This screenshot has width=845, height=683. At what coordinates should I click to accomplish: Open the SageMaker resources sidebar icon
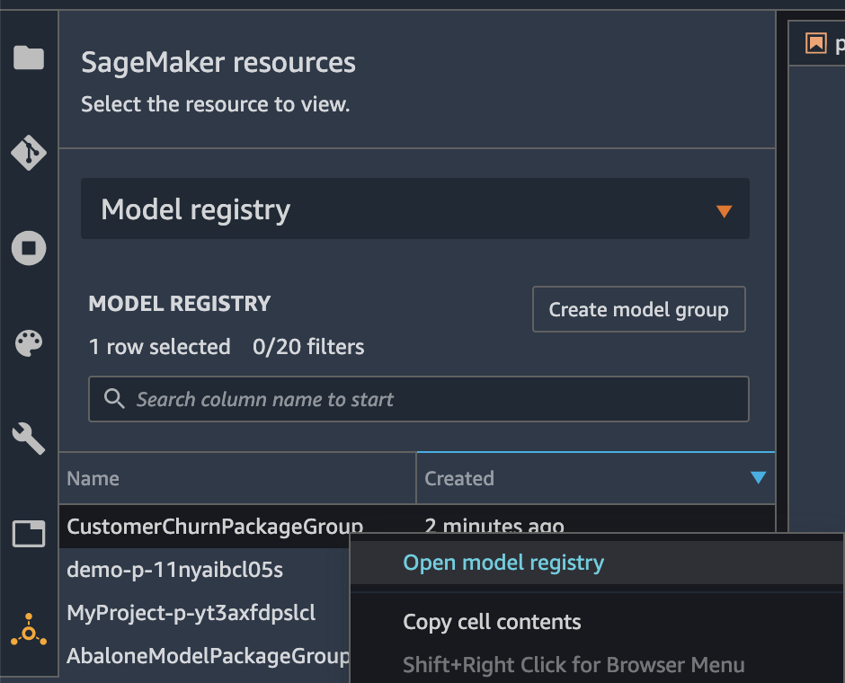click(29, 630)
